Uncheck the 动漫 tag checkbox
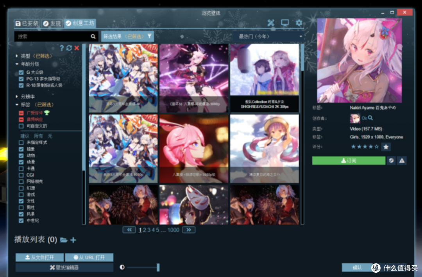 [21, 162]
